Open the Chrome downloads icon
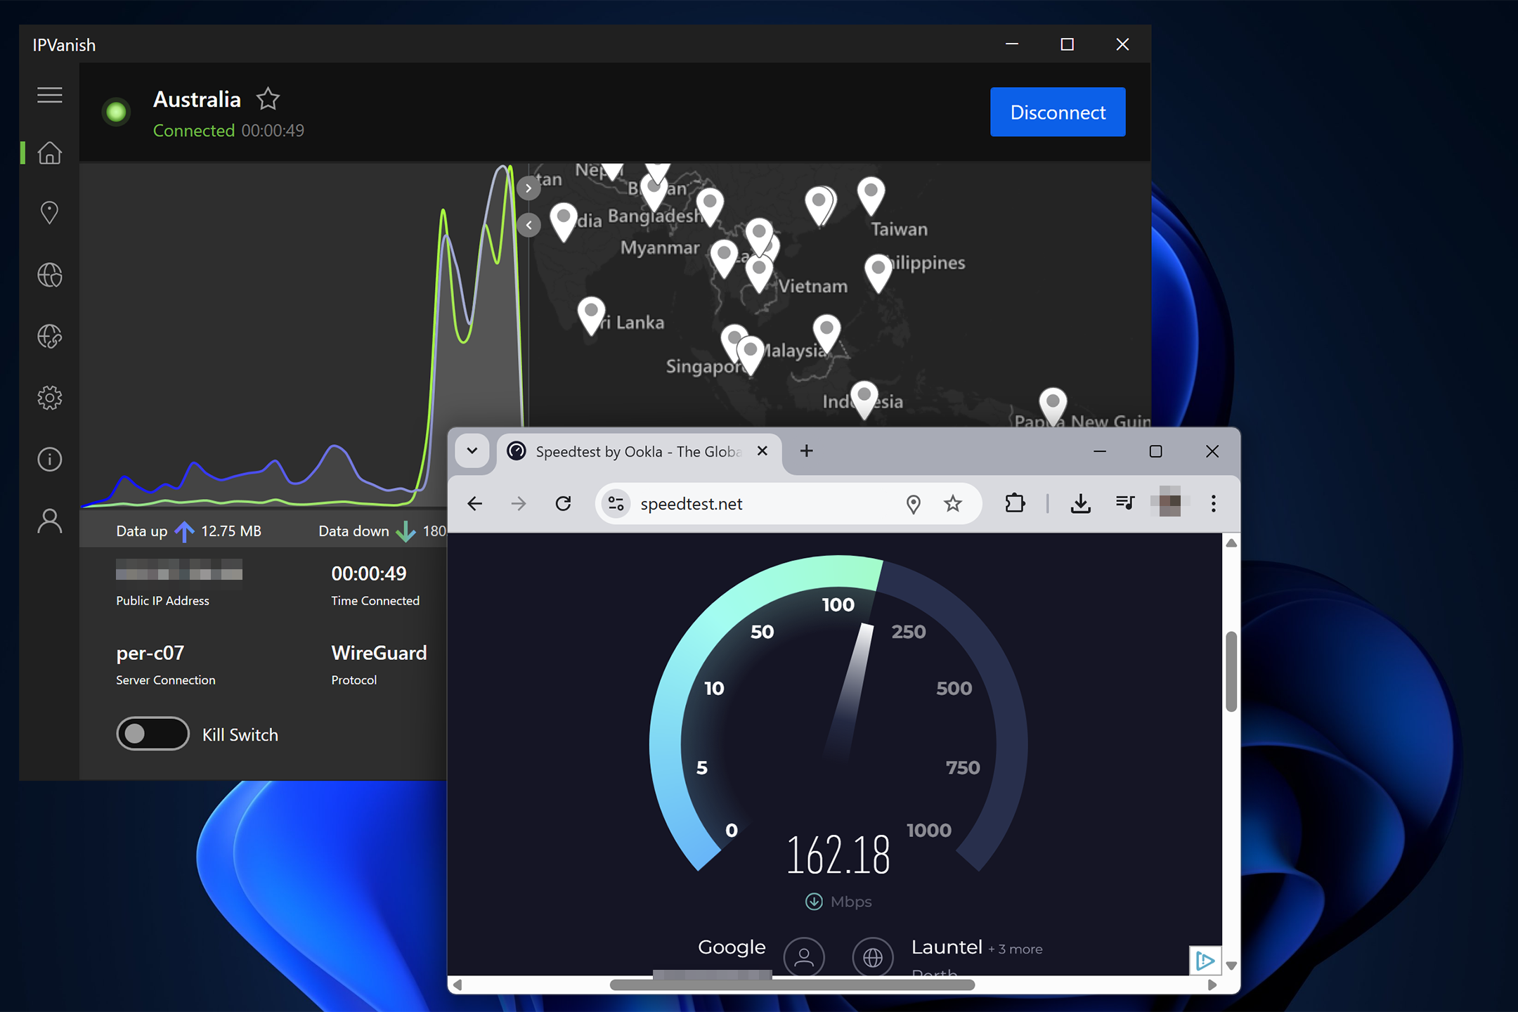 [1080, 503]
